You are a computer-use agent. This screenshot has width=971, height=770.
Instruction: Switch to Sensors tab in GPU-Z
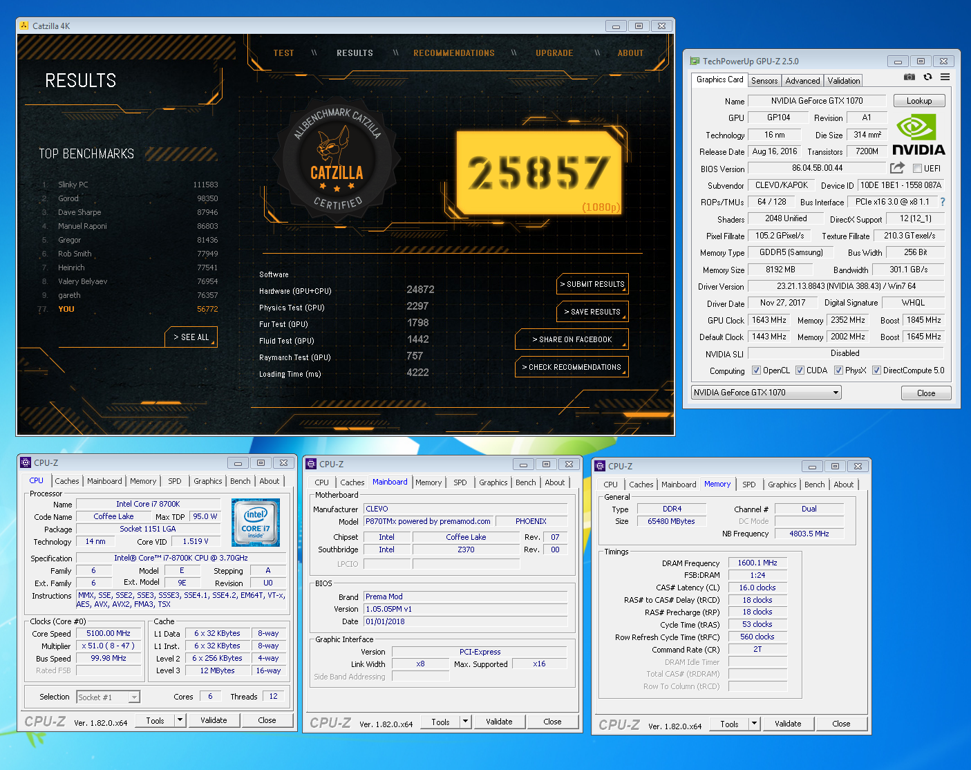pos(764,81)
